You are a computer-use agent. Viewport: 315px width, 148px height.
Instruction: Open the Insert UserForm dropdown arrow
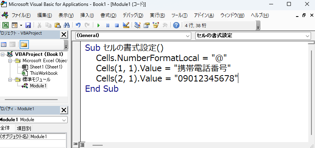21,26
